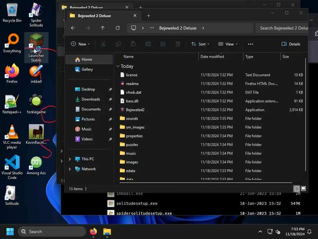Open Gallery in the navigation pane

[x=89, y=69]
